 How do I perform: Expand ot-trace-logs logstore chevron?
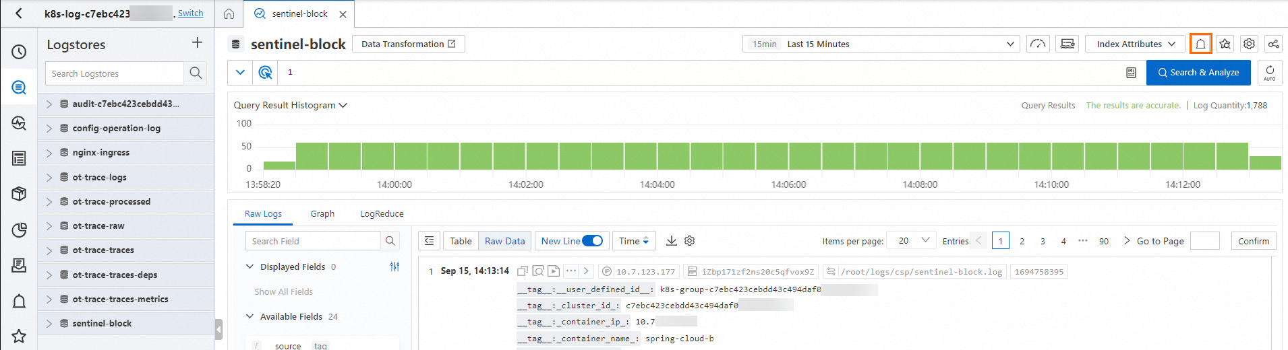tap(49, 178)
